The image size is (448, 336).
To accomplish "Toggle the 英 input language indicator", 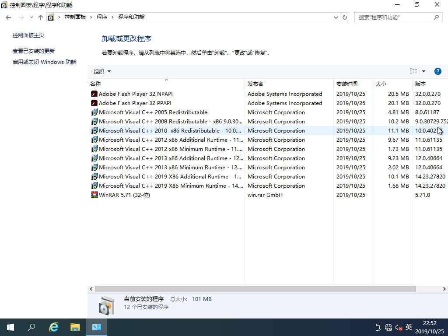I will coord(409,327).
